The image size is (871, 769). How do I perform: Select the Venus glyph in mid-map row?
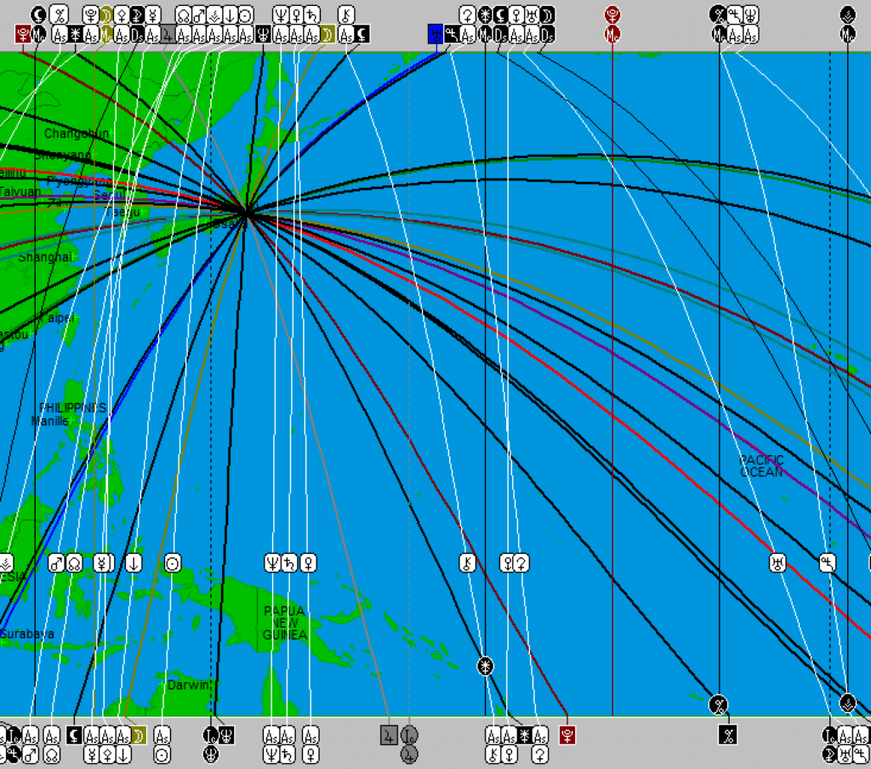click(x=308, y=563)
